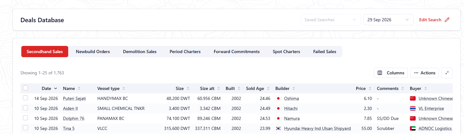Click the Japan flag beside Hitachi

click(278, 108)
